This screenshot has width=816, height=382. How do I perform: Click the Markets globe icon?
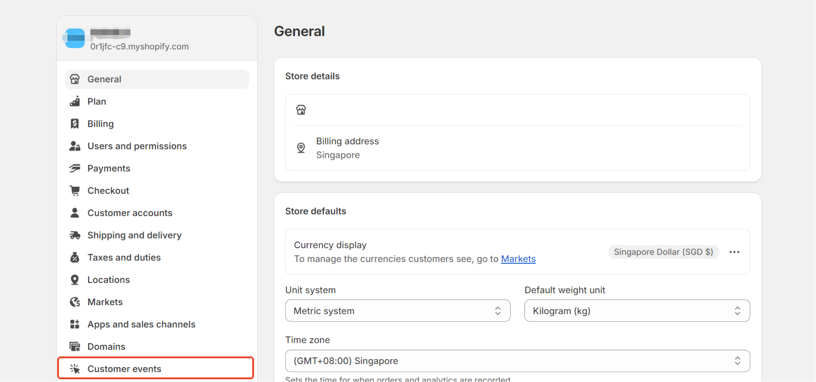click(75, 301)
